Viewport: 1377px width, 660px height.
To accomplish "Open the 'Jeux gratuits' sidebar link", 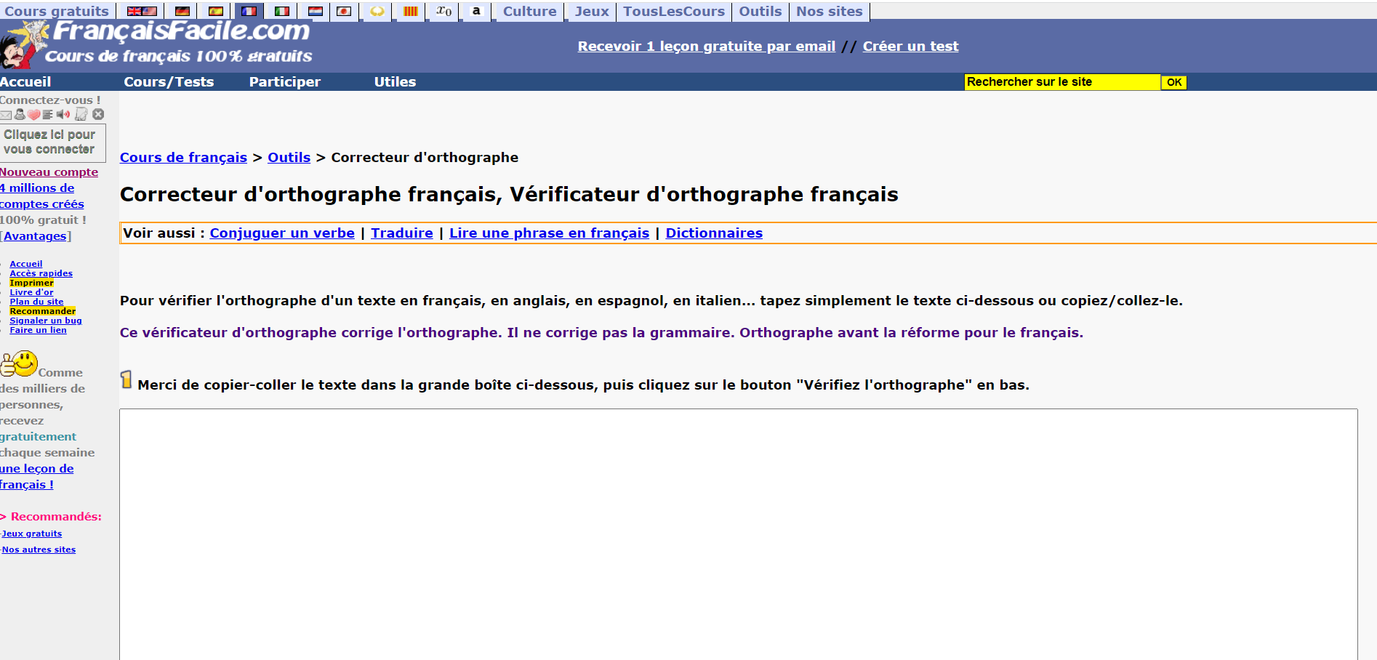I will (32, 534).
